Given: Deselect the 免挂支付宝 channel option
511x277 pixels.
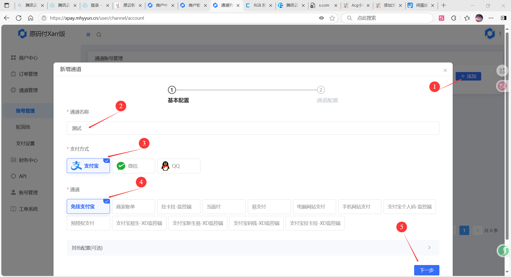Looking at the screenshot, I should click(x=88, y=207).
